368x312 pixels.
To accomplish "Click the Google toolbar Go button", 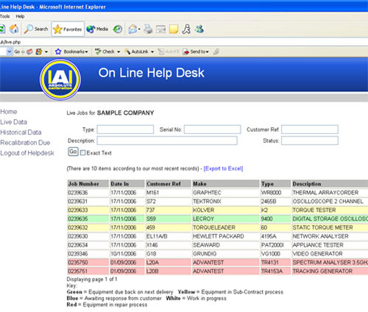I will [x=17, y=52].
